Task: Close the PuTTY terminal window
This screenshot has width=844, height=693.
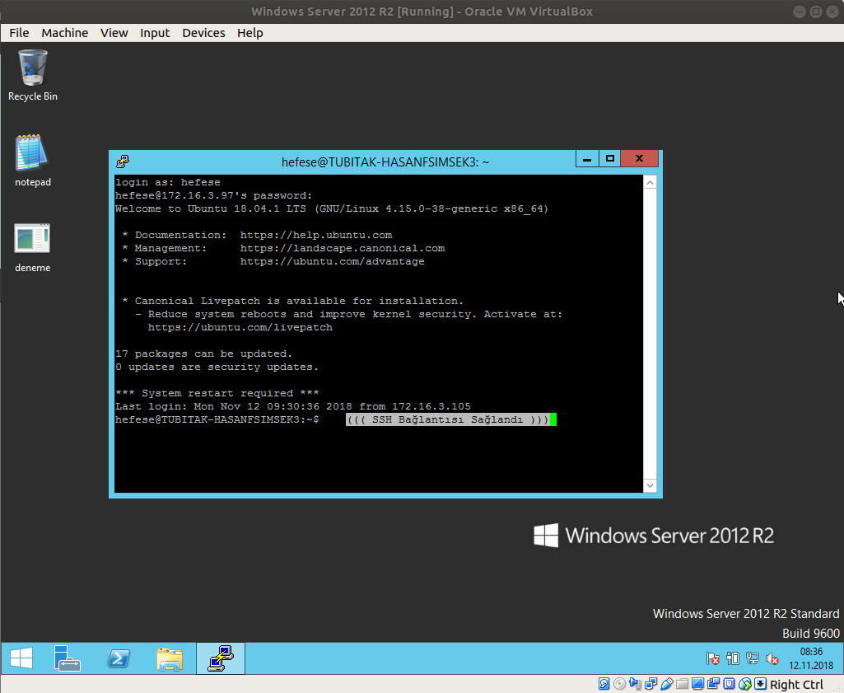Action: point(639,159)
